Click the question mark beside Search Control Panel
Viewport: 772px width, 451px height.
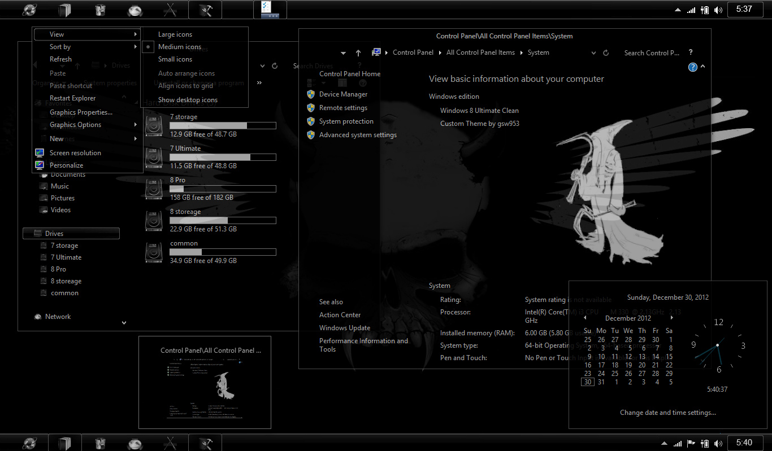(691, 52)
